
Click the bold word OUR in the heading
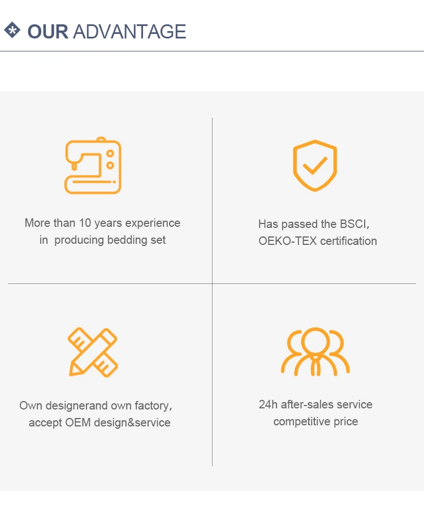(48, 32)
